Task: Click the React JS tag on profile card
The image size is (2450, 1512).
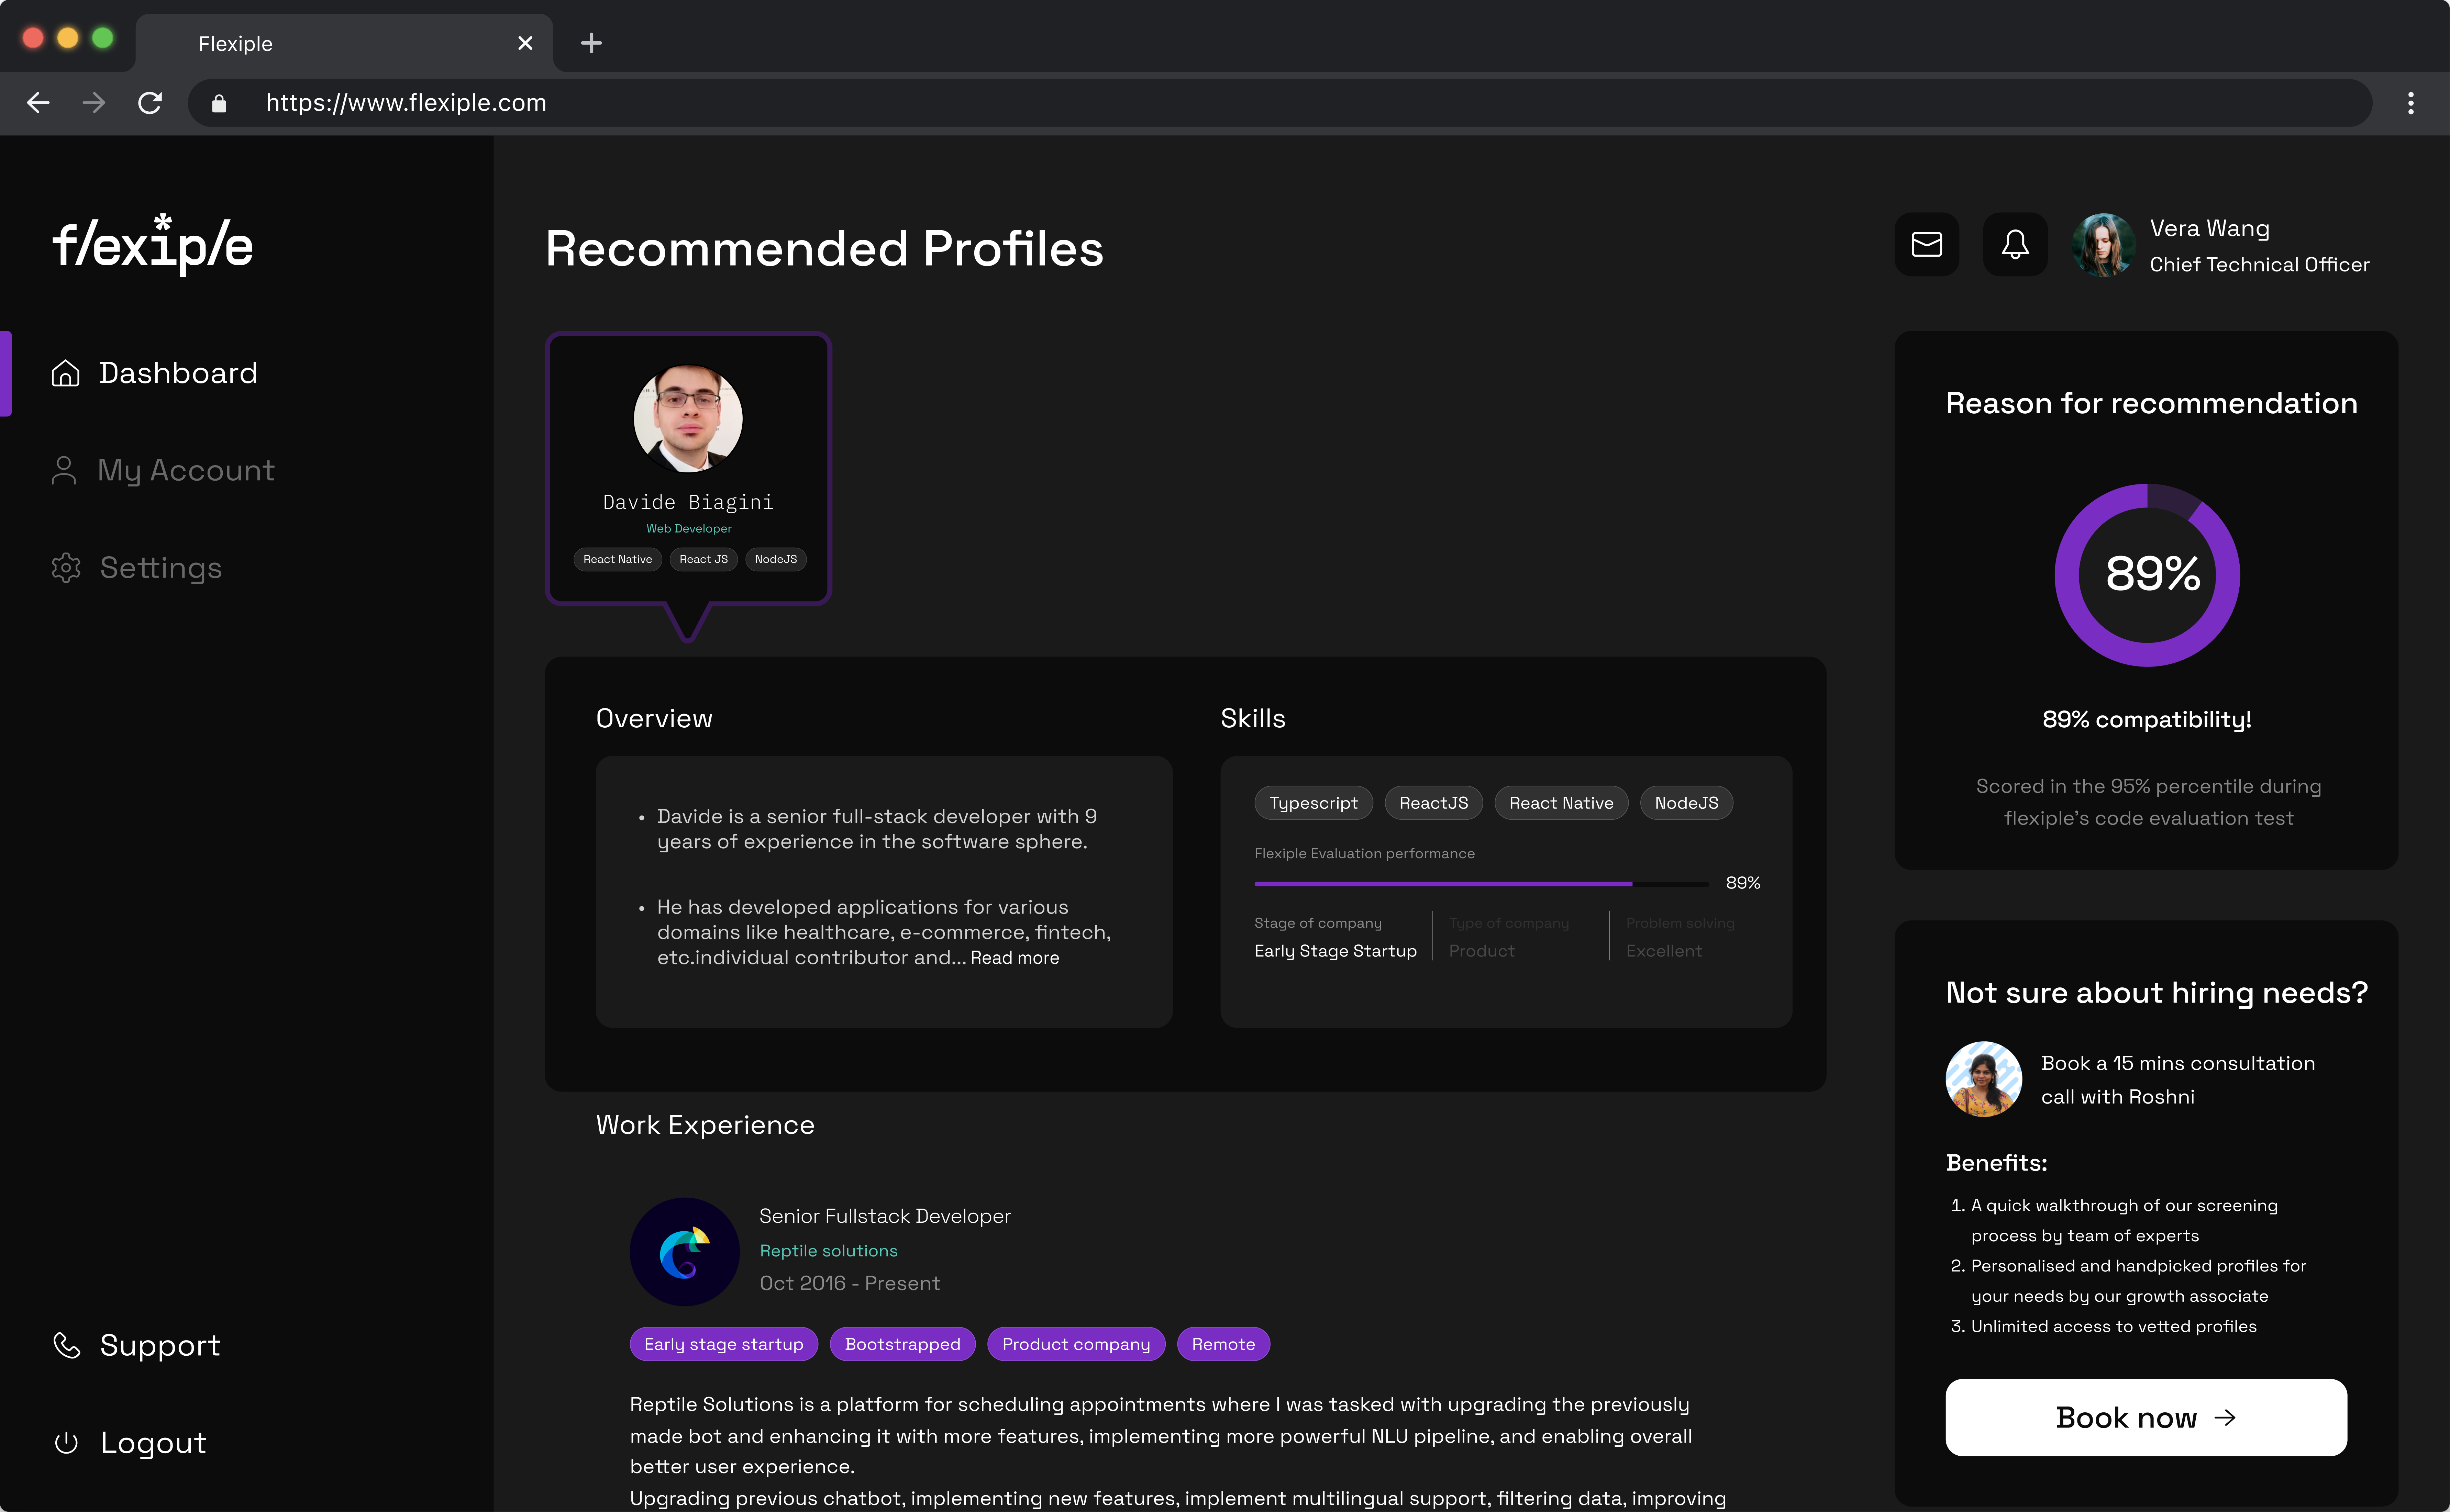Action: point(703,559)
